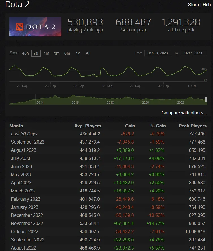This screenshot has height=251, width=213.
Task: Click average players value 401,847.0
Action: (x=90, y=199)
